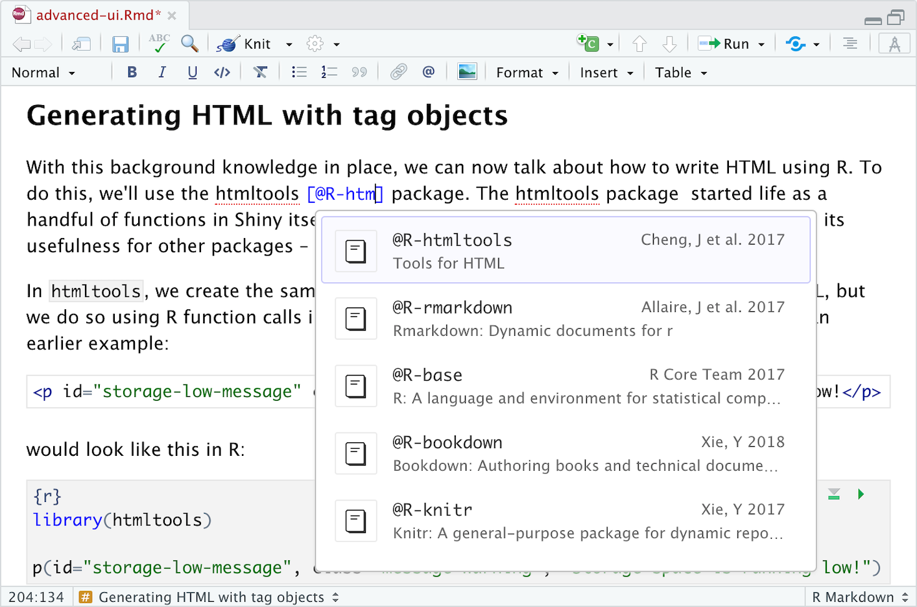Open the Format menu
The image size is (917, 607).
pos(527,73)
